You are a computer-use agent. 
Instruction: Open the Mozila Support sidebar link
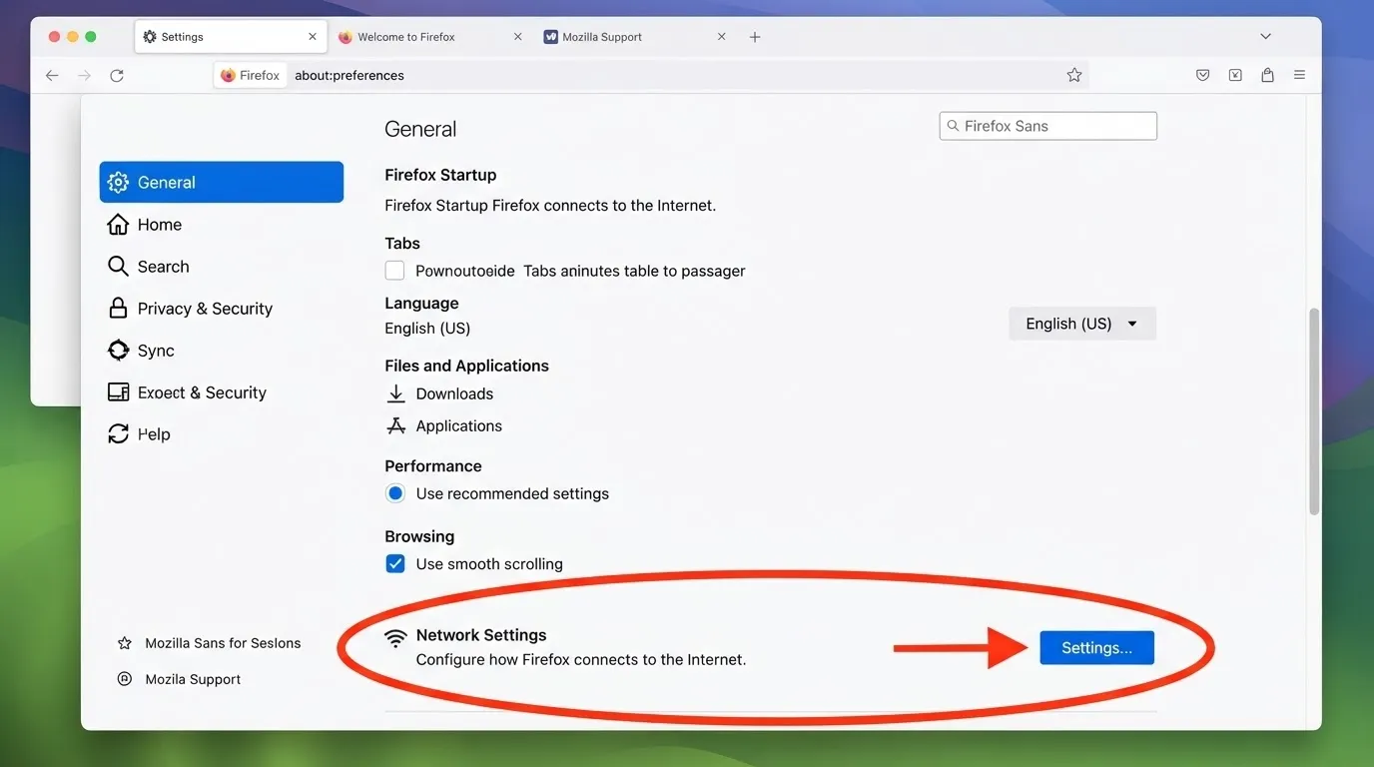(x=179, y=679)
